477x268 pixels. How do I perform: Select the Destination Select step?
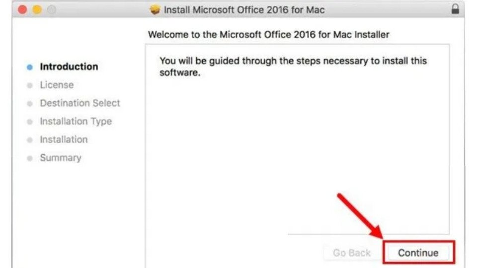pyautogui.click(x=80, y=103)
